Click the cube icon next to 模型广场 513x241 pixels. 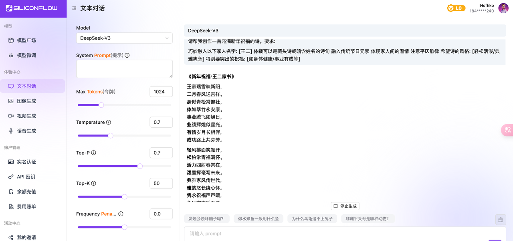(11, 40)
